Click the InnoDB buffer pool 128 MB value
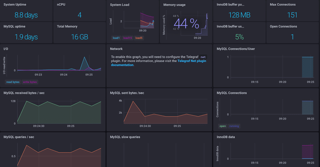320x167 pixels. (x=239, y=15)
